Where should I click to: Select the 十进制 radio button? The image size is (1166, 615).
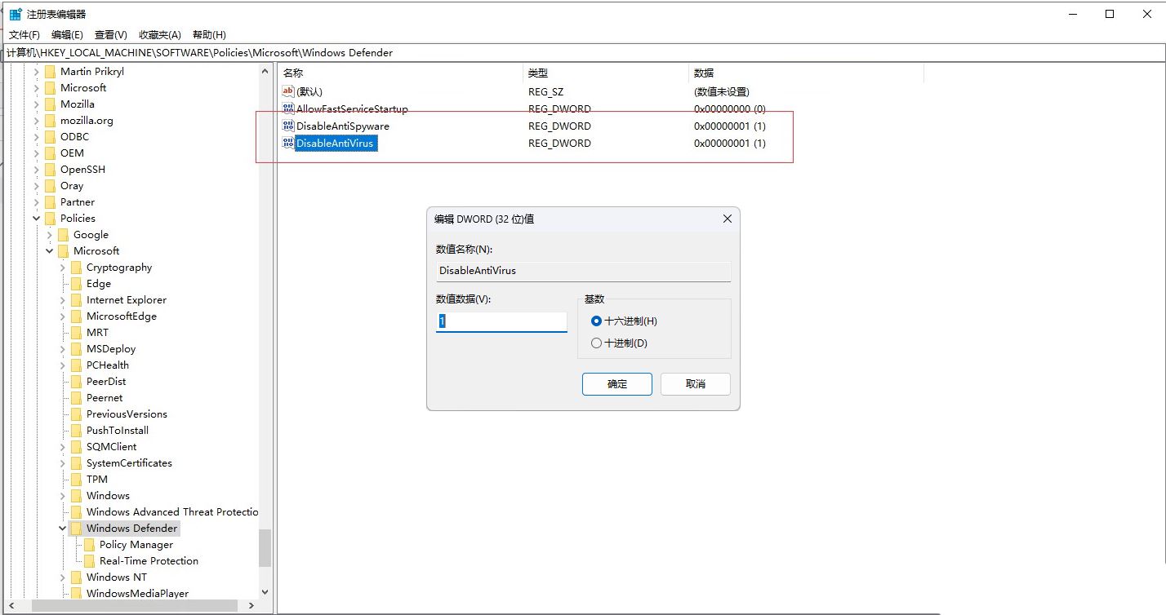click(596, 342)
